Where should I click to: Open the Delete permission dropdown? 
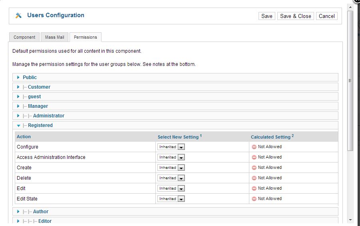[x=171, y=178]
